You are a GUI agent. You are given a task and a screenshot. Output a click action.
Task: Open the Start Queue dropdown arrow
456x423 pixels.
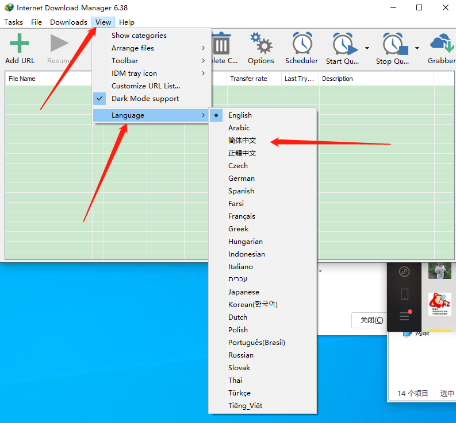click(367, 48)
